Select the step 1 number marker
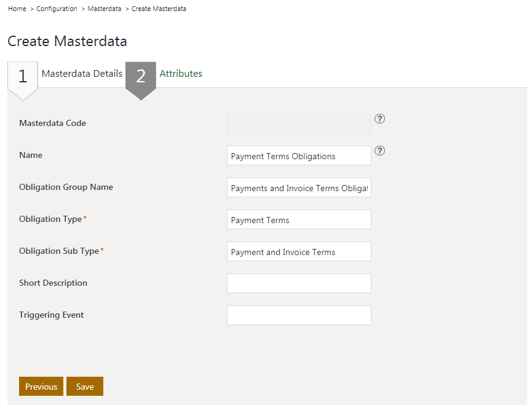Screen dimensions: 527x405 [23, 76]
